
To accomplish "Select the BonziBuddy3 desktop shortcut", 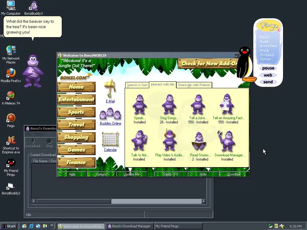I will 34,8.
